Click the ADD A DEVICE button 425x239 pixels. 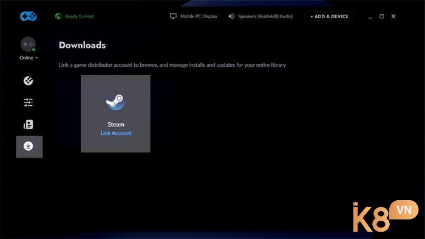click(x=329, y=16)
